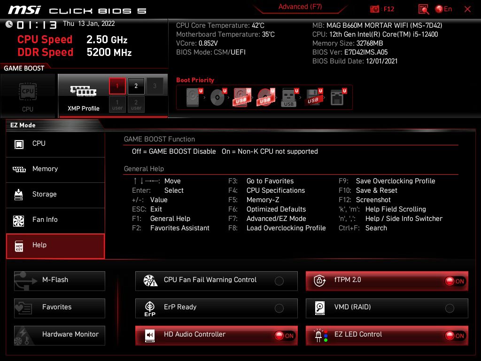Click the GAME BOOST CPU chip icon

pos(28,92)
